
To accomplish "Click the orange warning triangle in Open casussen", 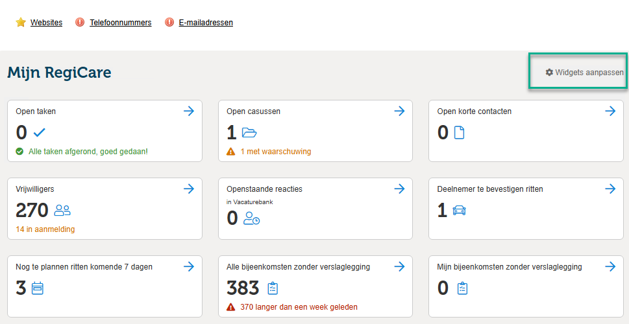I will click(x=230, y=152).
